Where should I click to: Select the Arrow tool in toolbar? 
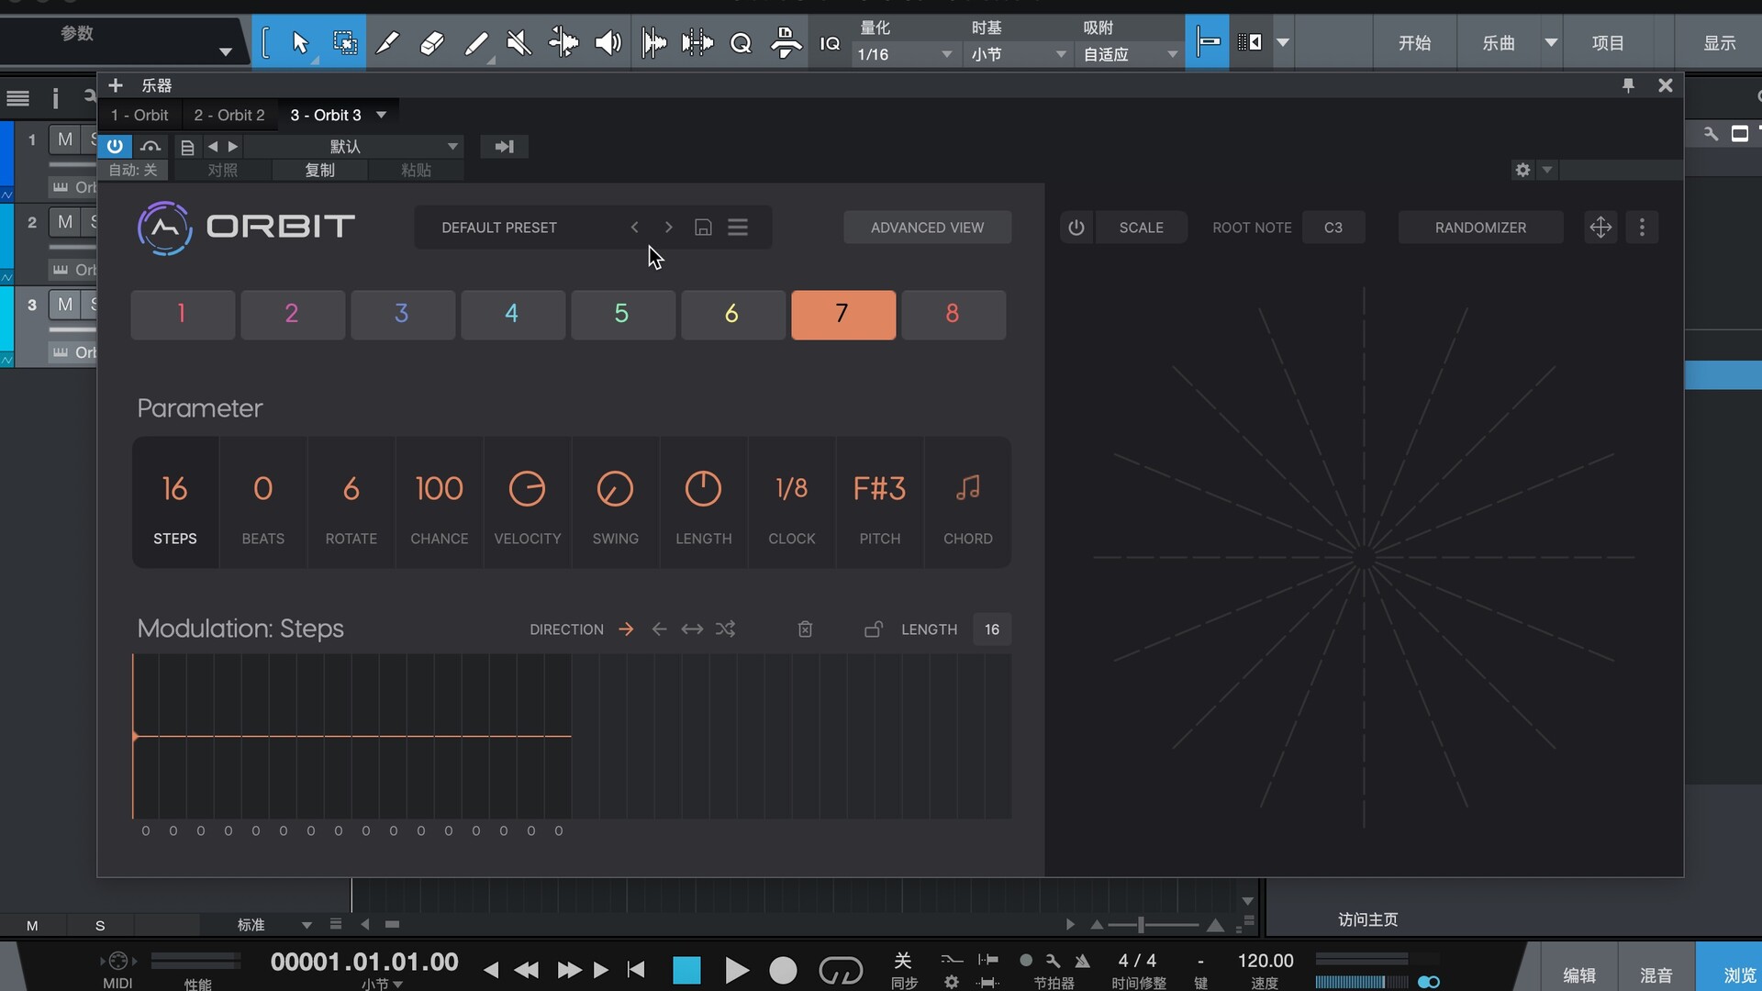pyautogui.click(x=300, y=43)
